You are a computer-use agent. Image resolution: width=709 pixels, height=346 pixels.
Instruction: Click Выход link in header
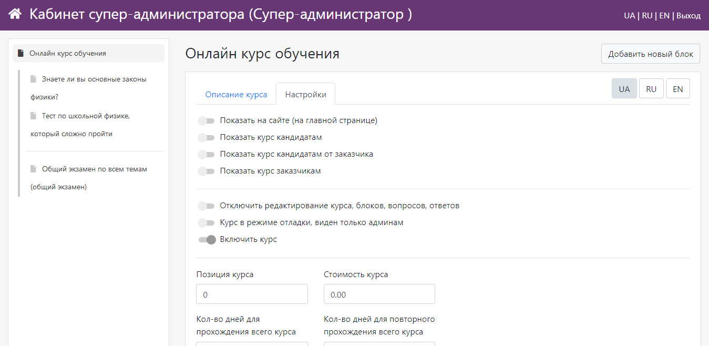pyautogui.click(x=688, y=16)
